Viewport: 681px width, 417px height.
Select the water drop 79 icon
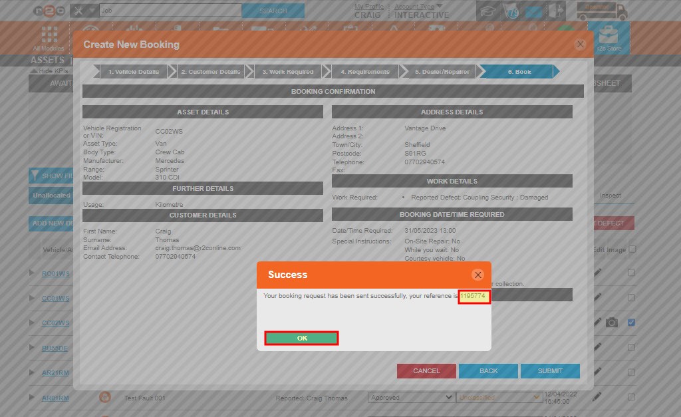[511, 11]
